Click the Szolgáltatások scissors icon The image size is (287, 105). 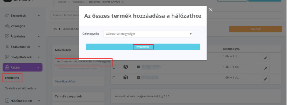click(x=7, y=57)
